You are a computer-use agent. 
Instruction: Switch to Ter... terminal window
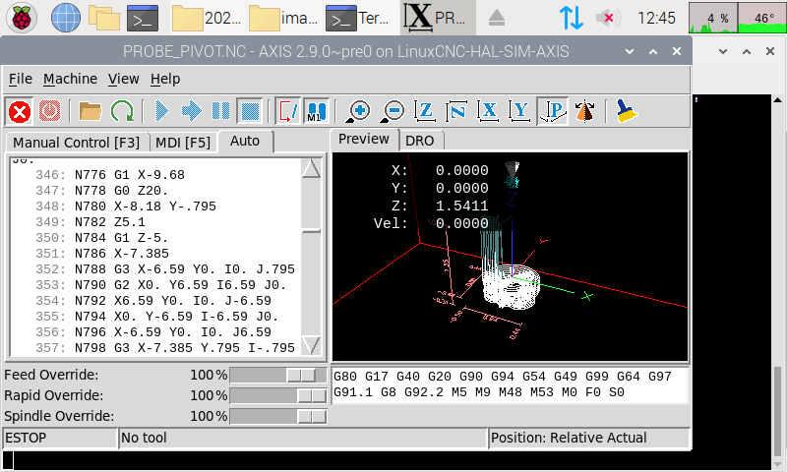(360, 18)
